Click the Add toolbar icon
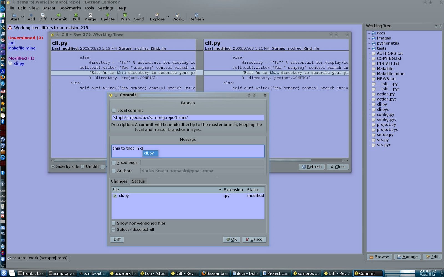Viewport: 444px width, 277px height. tap(31, 17)
